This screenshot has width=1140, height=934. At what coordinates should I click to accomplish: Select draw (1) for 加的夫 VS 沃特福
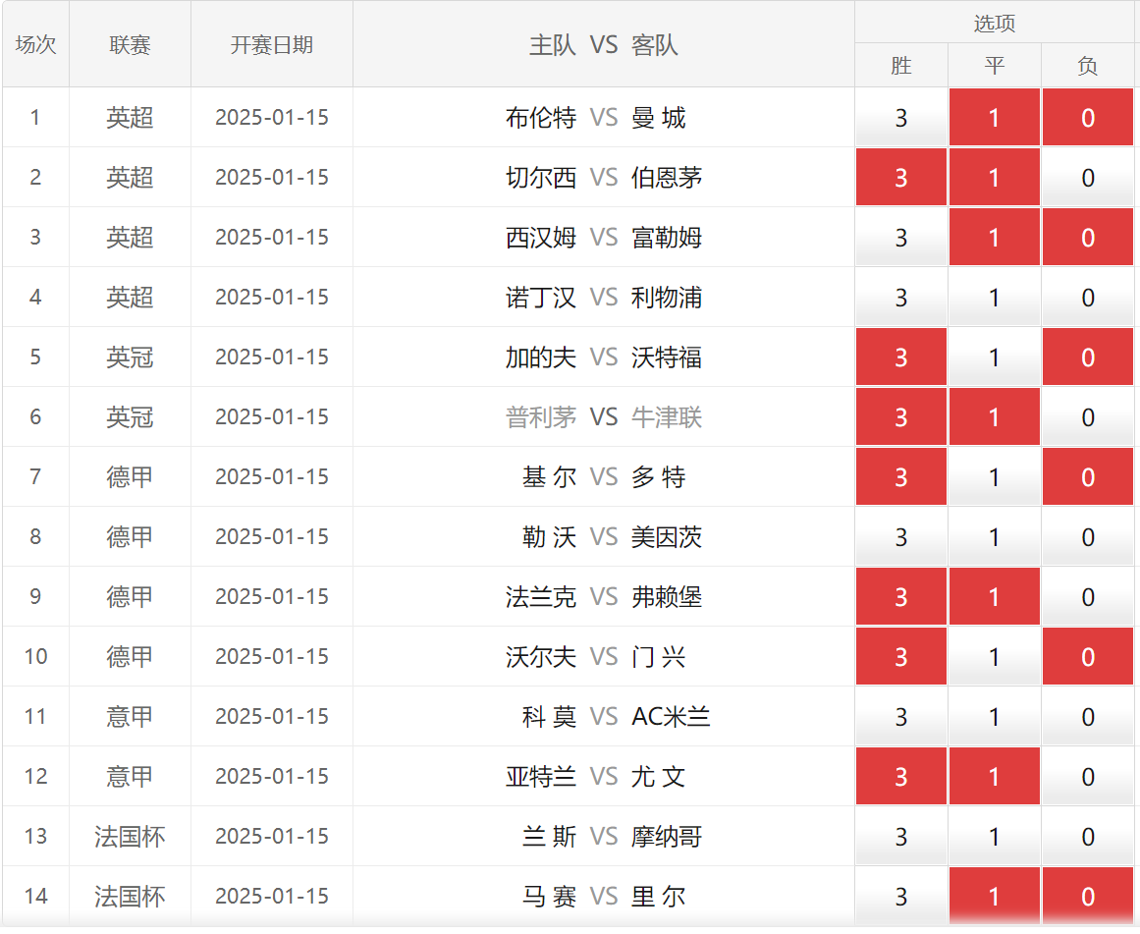(994, 357)
